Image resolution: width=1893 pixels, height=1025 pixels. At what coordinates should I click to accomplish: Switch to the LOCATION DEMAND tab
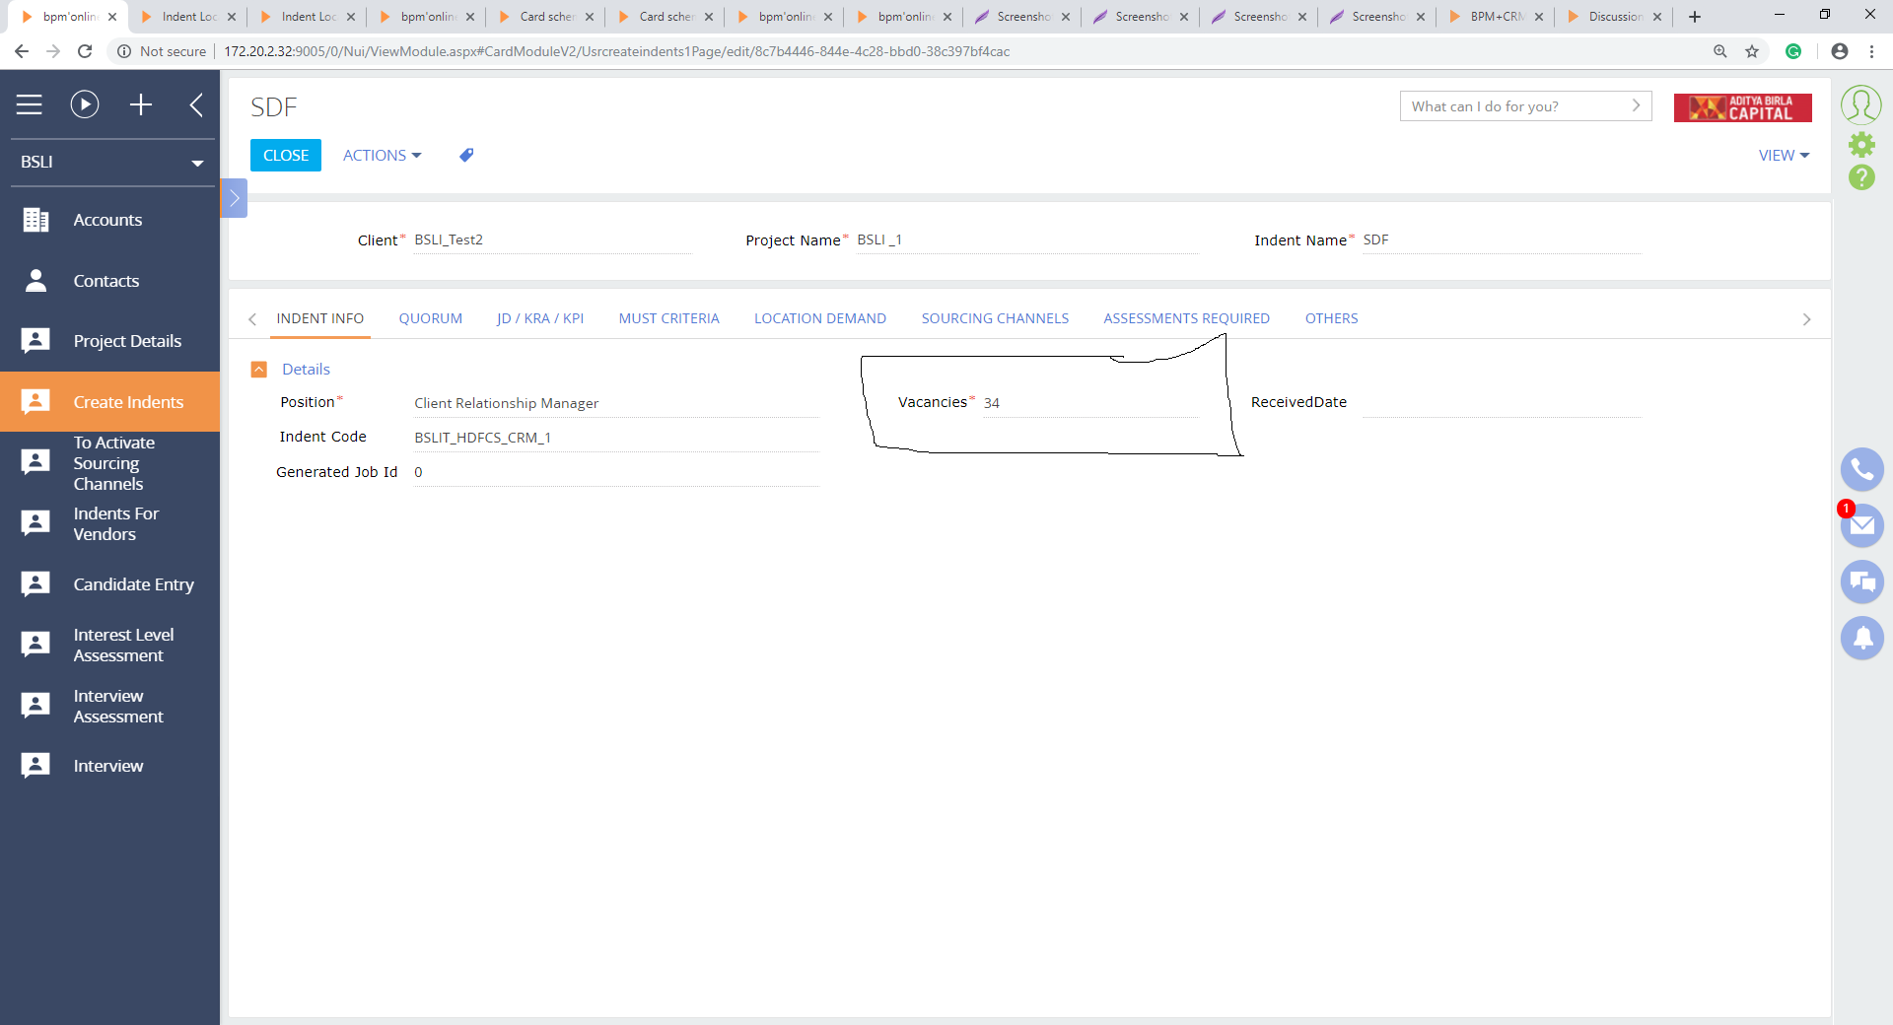click(x=820, y=318)
